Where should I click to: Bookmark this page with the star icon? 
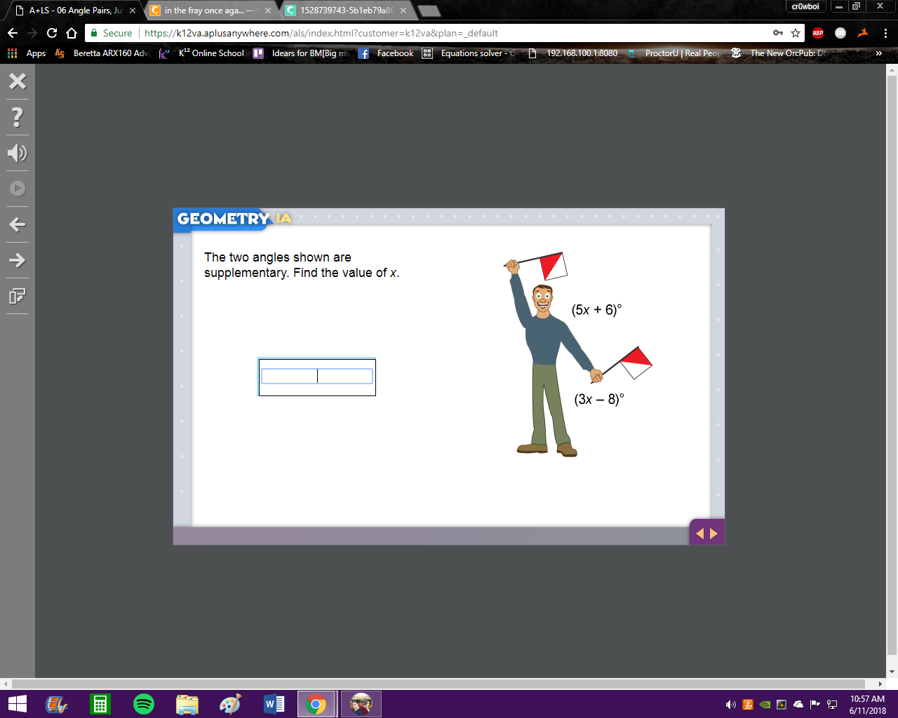click(796, 33)
